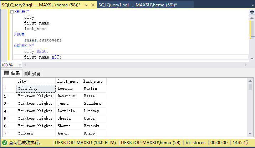Place cursor on sales.customers line
Screen dimensions: 255x148
(x=43, y=40)
